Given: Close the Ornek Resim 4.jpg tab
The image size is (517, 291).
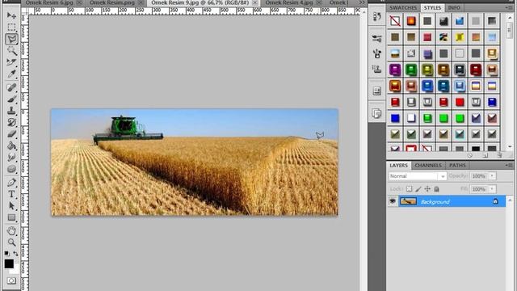Looking at the screenshot, I should pos(319,2).
